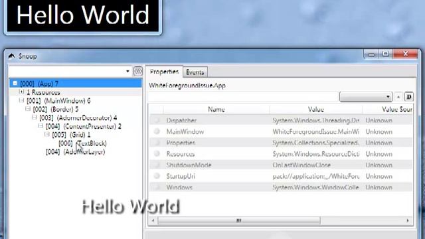Open the tree search combo box dropdown arrow
The image size is (425, 239).
(127, 71)
